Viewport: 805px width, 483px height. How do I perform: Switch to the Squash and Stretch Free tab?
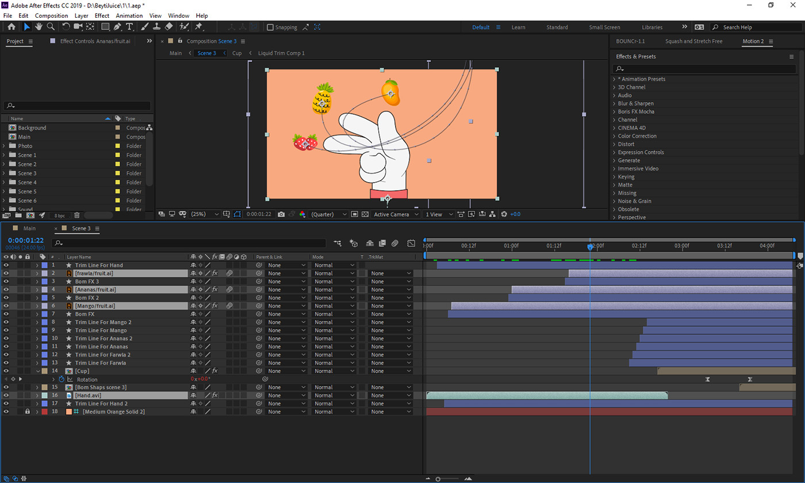pos(693,41)
